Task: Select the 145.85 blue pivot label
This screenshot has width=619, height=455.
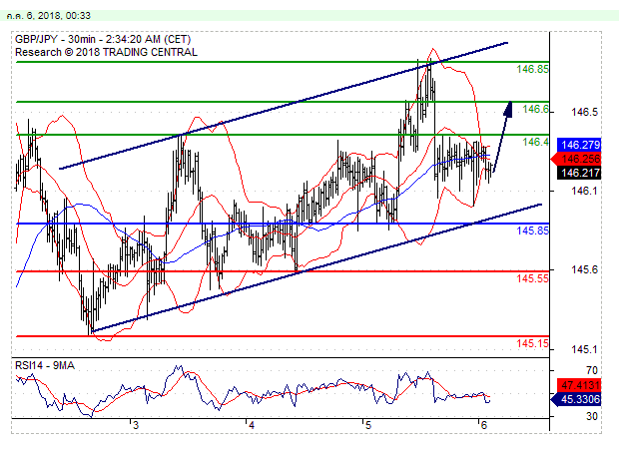Action: coord(532,231)
